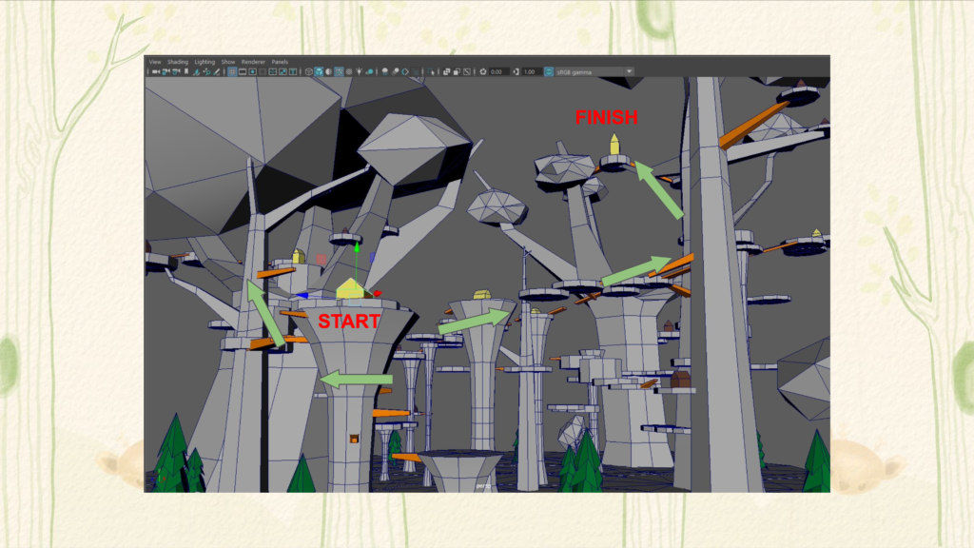Click the exposure value field 0.00
The width and height of the screenshot is (974, 548).
point(498,72)
